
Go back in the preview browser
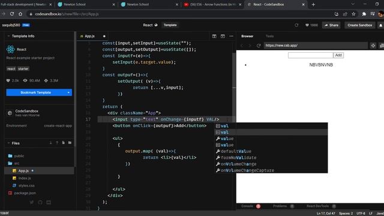click(242, 46)
